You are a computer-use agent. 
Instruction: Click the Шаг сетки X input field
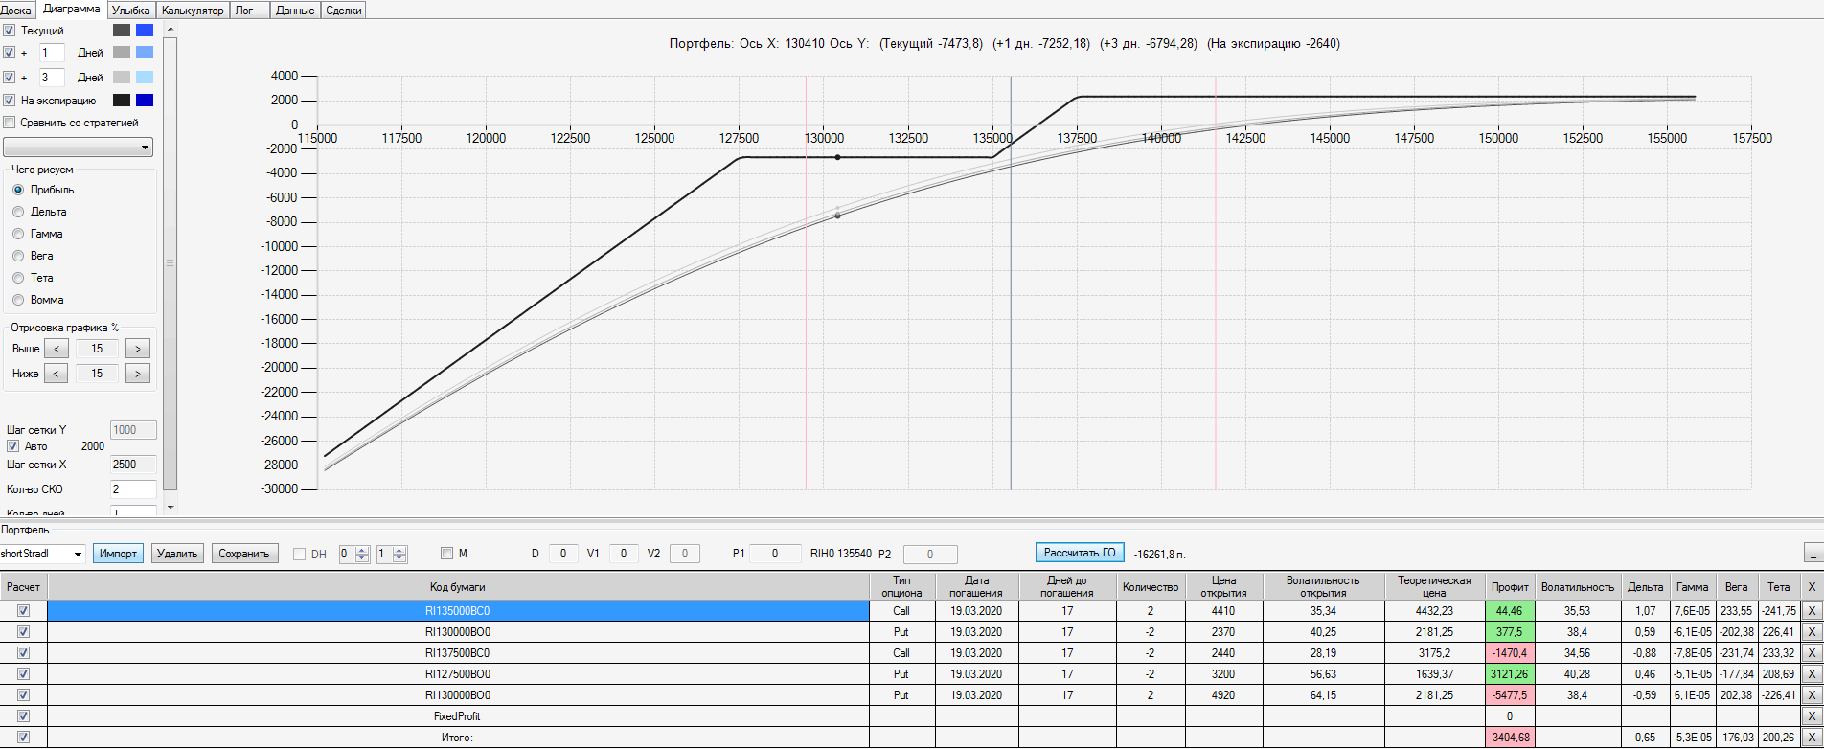click(133, 465)
